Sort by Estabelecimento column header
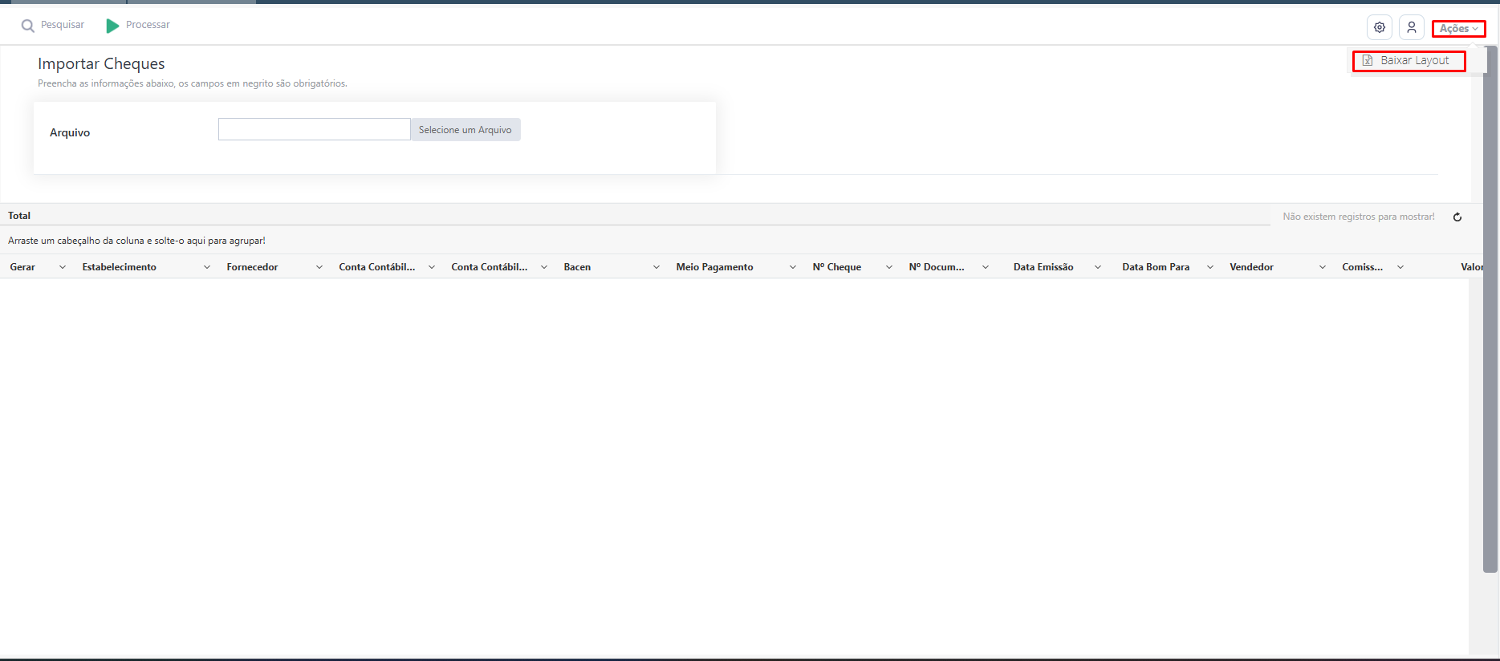 (120, 267)
